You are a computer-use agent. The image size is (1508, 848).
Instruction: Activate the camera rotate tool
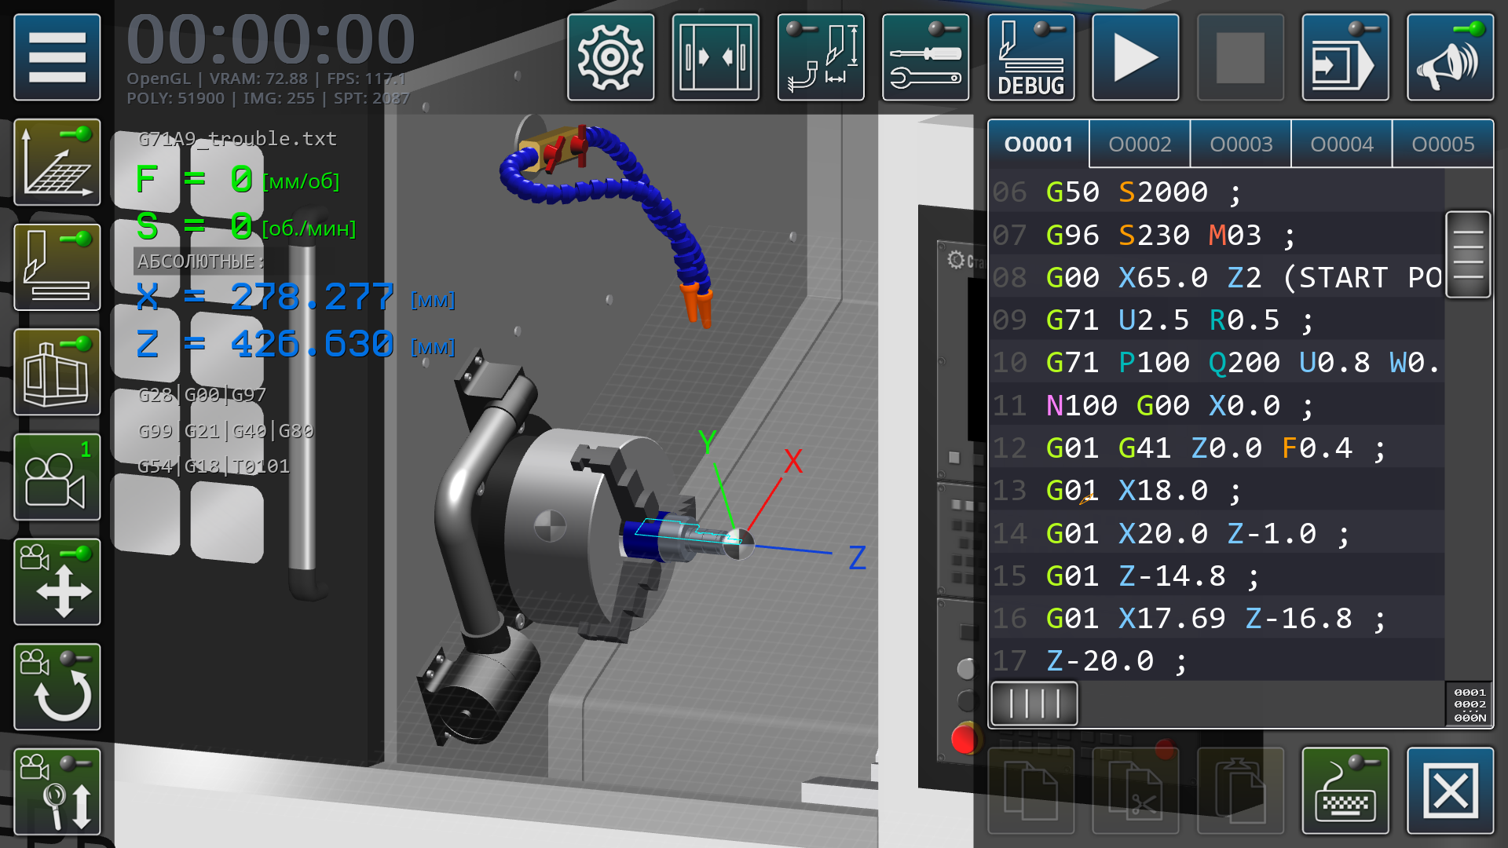pyautogui.click(x=57, y=687)
